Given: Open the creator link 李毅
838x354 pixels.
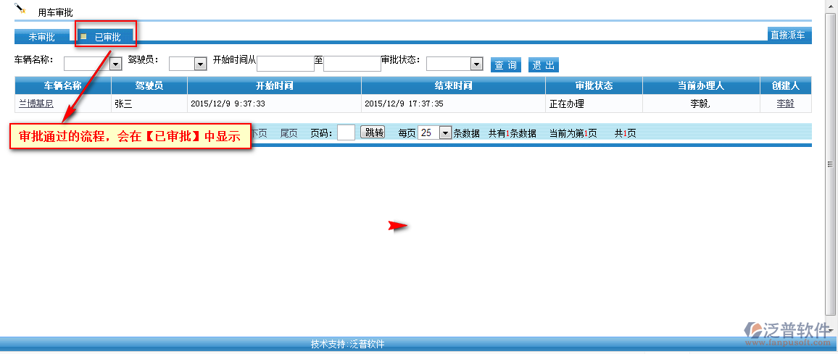Looking at the screenshot, I should [x=786, y=104].
